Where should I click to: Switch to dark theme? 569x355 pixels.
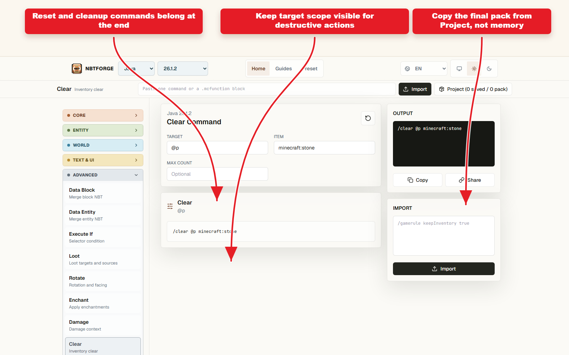click(x=489, y=69)
